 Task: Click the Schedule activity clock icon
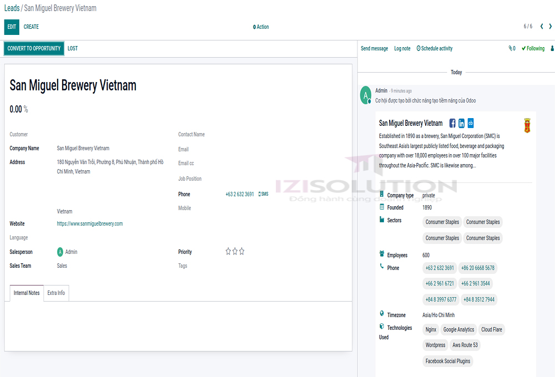pyautogui.click(x=419, y=48)
